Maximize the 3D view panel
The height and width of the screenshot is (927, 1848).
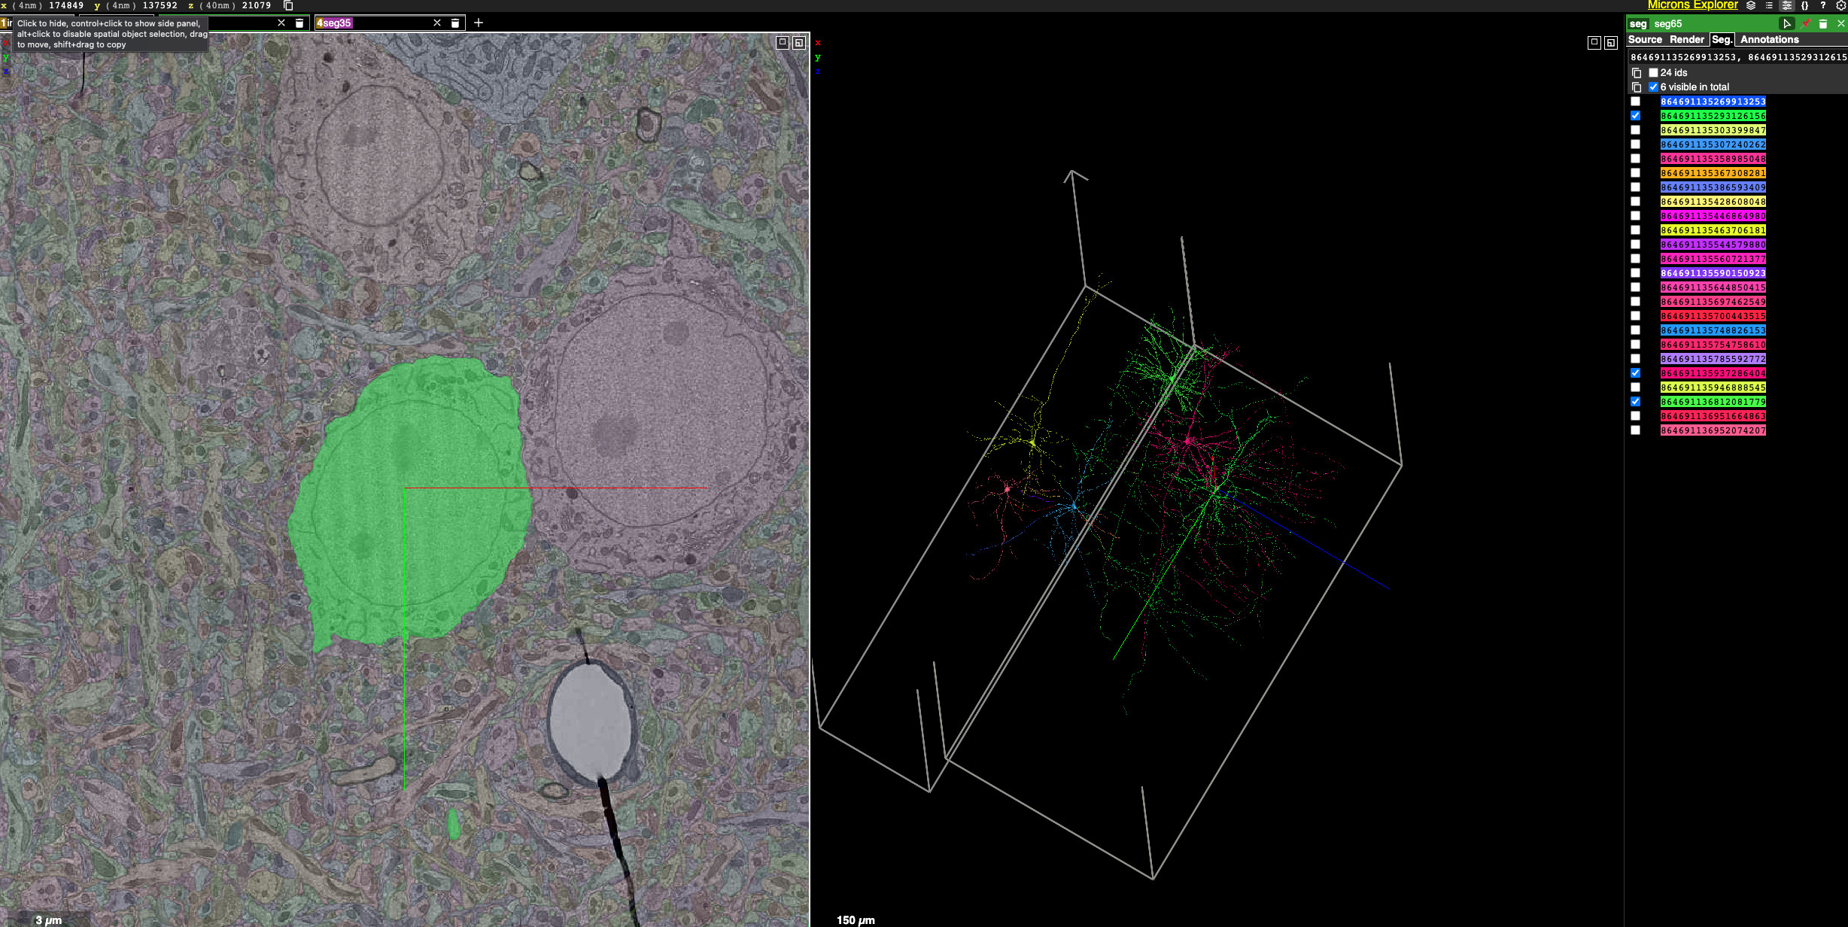tap(1594, 43)
